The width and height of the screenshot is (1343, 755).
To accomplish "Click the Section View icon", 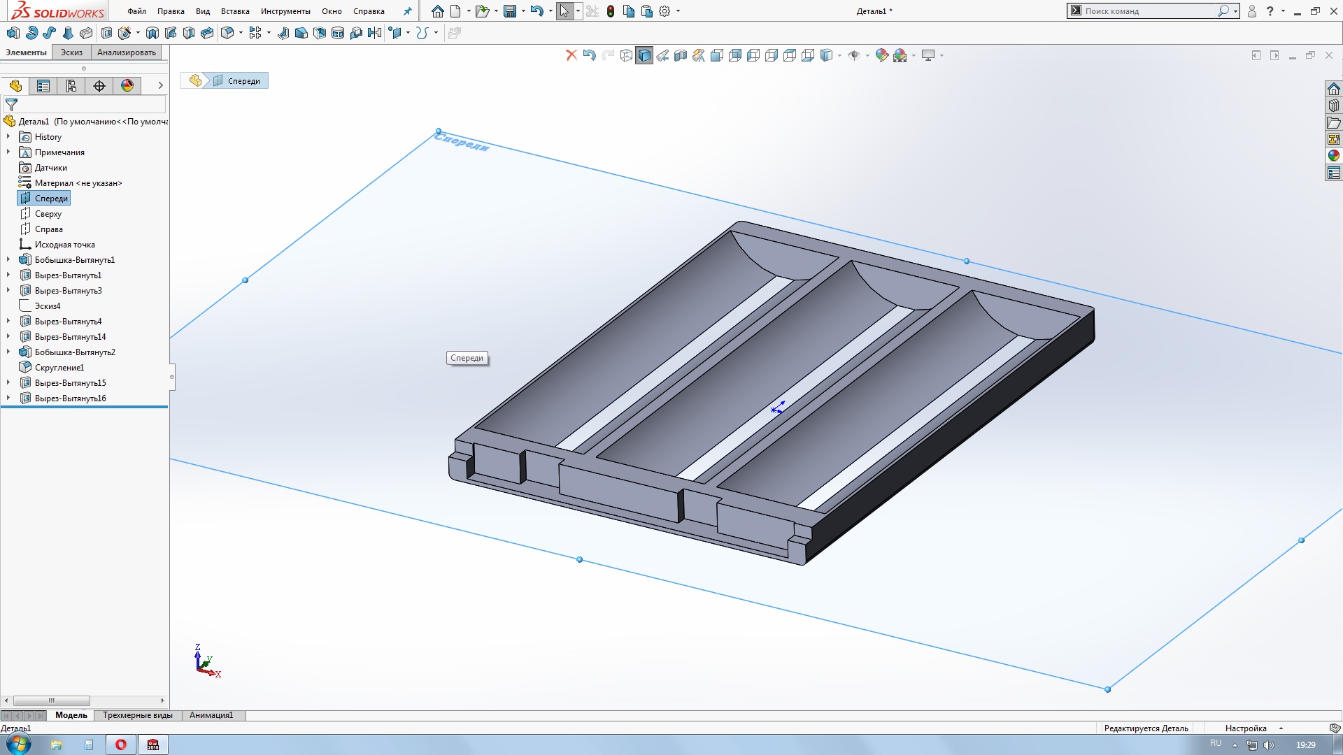I will pos(681,55).
